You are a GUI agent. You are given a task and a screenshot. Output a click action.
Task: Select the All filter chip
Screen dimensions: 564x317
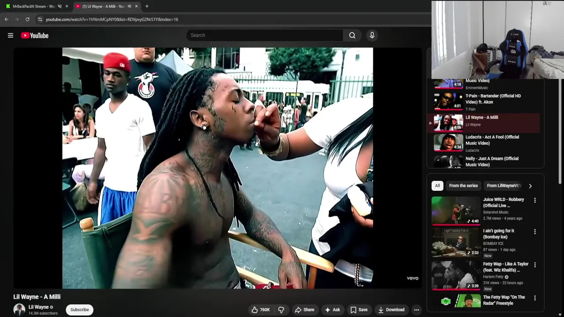click(x=437, y=186)
